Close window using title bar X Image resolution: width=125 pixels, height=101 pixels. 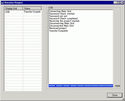point(122,3)
